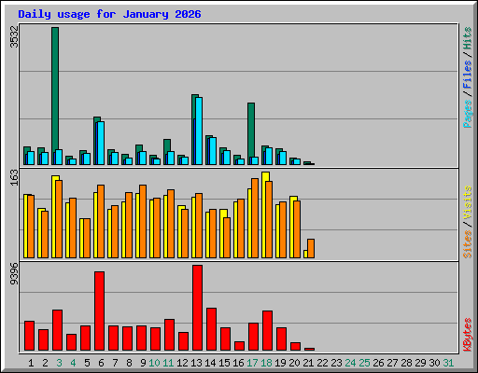
Task: Click the 163 sites axis value
Action: coord(14,178)
